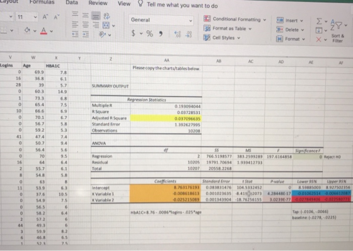Viewport: 353px width, 251px height.
Task: Switch to the Data tab
Action: [72, 3]
